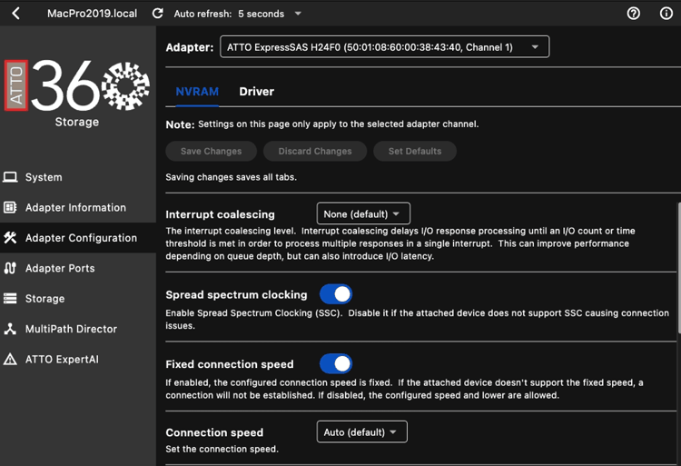
Task: Open the help question mark icon
Action: click(634, 14)
